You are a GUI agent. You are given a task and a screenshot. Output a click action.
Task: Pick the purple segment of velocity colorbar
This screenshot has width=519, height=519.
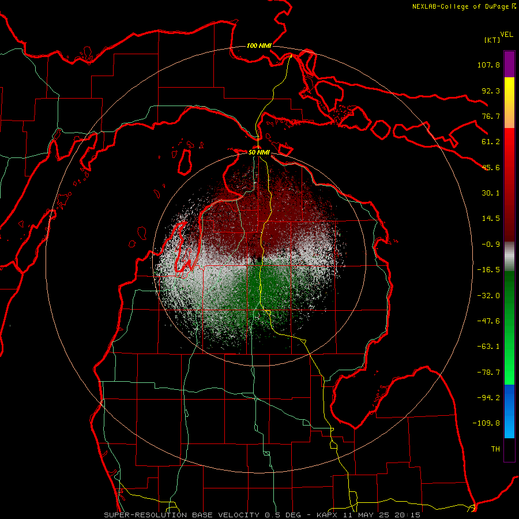coord(509,65)
